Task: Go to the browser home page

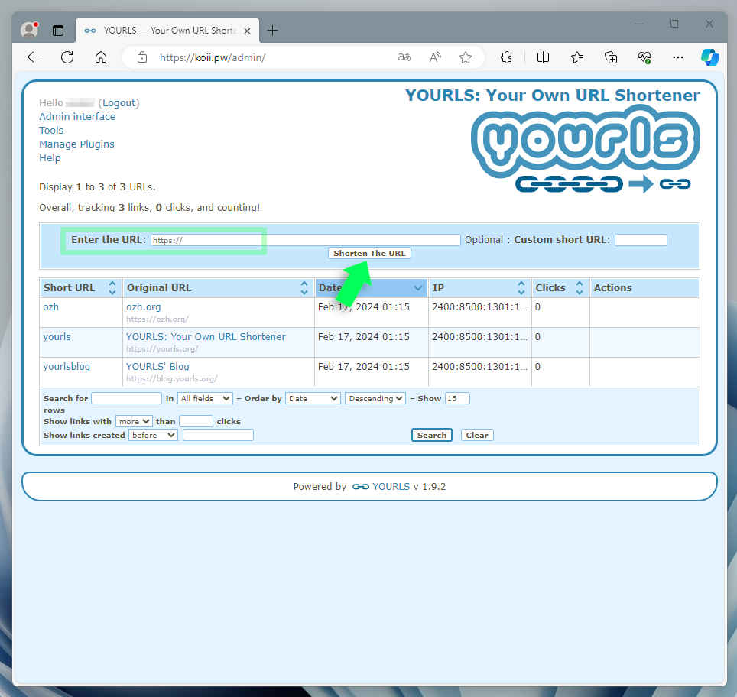Action: tap(101, 57)
